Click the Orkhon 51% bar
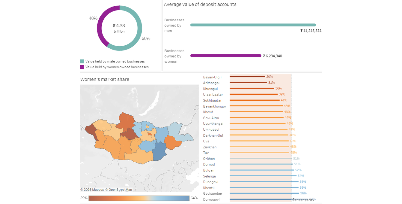 (x=261, y=158)
